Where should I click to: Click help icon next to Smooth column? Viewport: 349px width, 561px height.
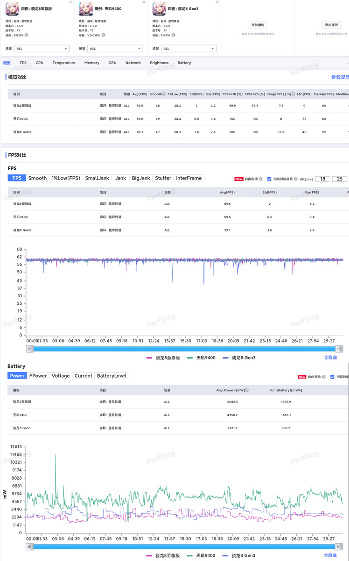pyautogui.click(x=164, y=94)
